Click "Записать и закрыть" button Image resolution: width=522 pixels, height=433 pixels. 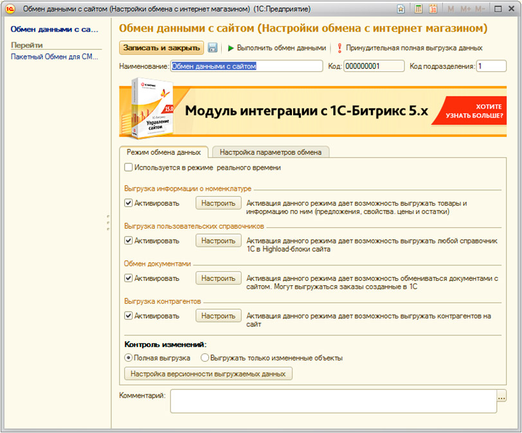coord(161,48)
